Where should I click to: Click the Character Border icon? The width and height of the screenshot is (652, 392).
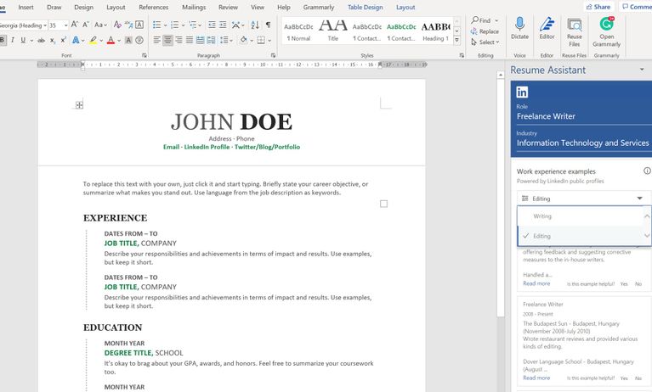pos(139,25)
